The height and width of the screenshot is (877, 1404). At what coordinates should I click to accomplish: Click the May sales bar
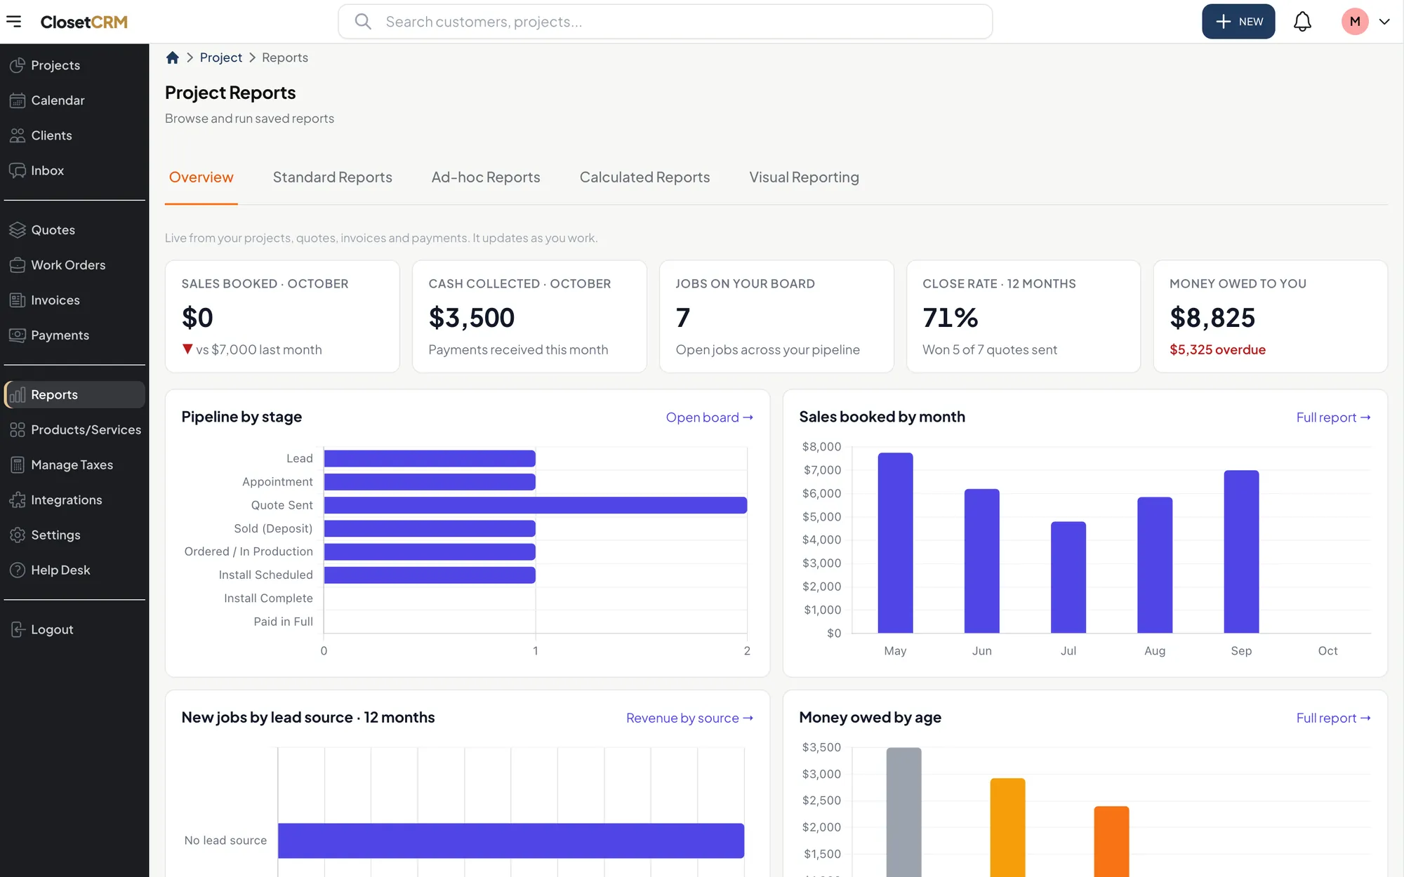(895, 543)
